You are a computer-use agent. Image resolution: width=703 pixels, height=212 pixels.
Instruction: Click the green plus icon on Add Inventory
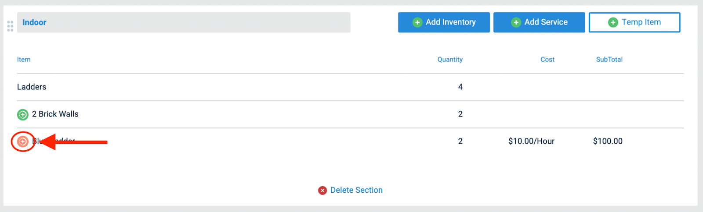pos(417,22)
